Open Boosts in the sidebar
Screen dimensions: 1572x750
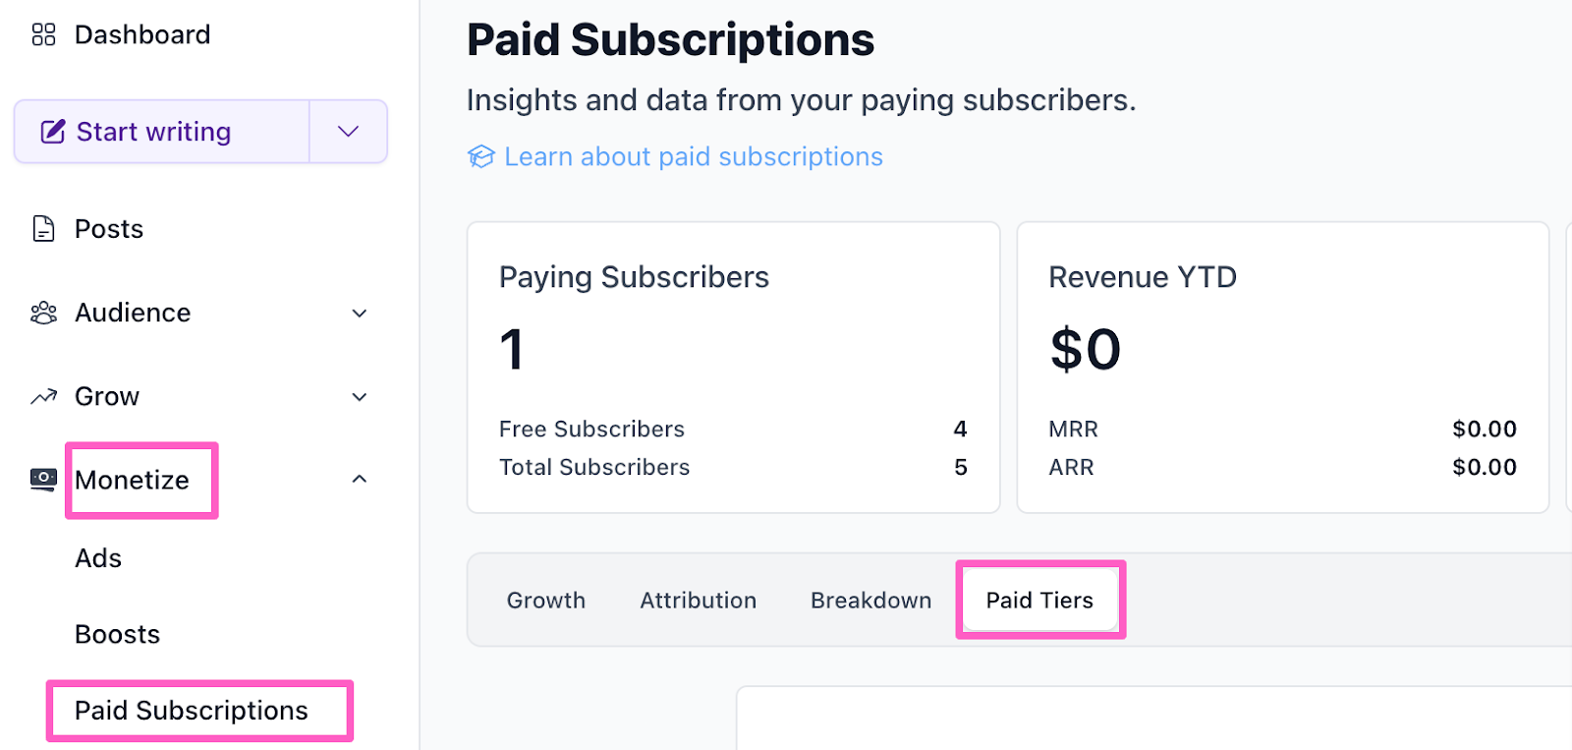[117, 635]
